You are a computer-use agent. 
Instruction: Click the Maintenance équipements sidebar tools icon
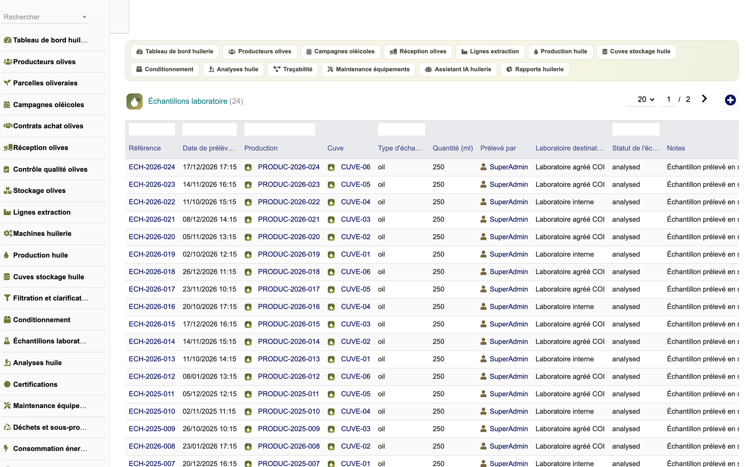click(7, 406)
